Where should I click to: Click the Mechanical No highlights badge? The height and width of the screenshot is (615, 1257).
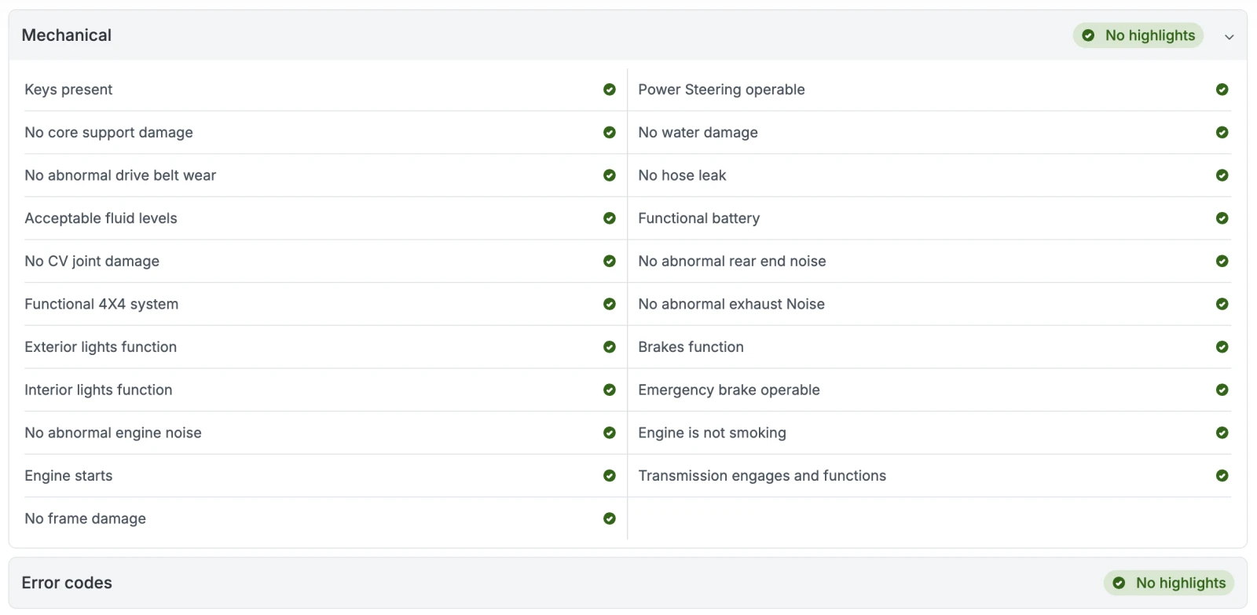(1138, 35)
